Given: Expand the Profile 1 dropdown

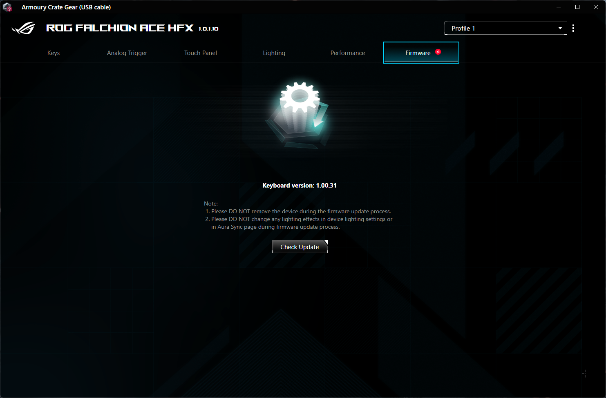Looking at the screenshot, I should click(505, 28).
